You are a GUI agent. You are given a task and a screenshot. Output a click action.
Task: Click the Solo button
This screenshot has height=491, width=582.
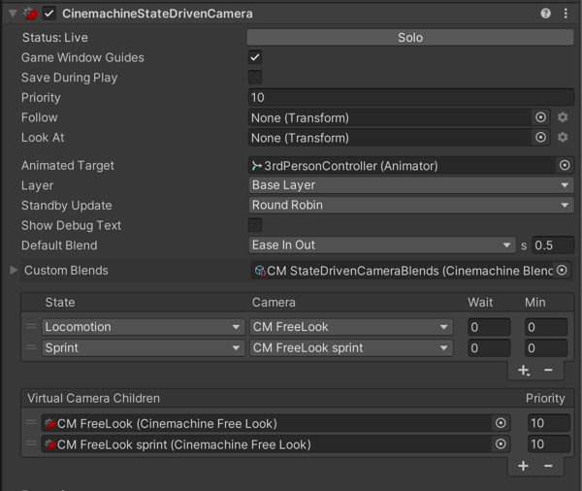click(410, 37)
